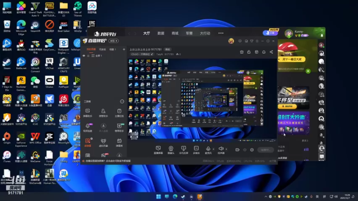Image resolution: width=358 pixels, height=201 pixels.
Task: Click the pill button beside streaming app logo
Action: (x=113, y=41)
